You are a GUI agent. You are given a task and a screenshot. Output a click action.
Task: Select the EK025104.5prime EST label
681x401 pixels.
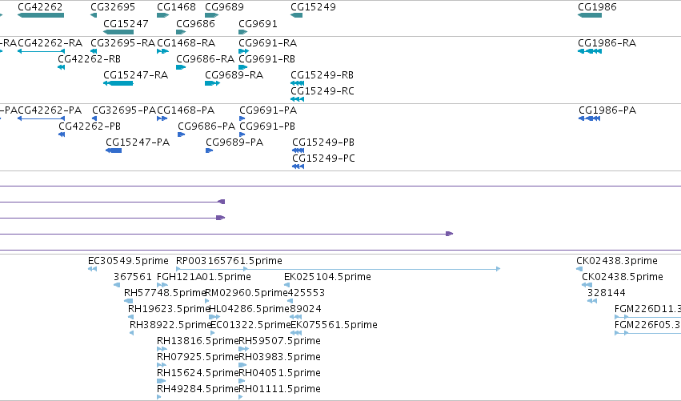[x=327, y=277]
